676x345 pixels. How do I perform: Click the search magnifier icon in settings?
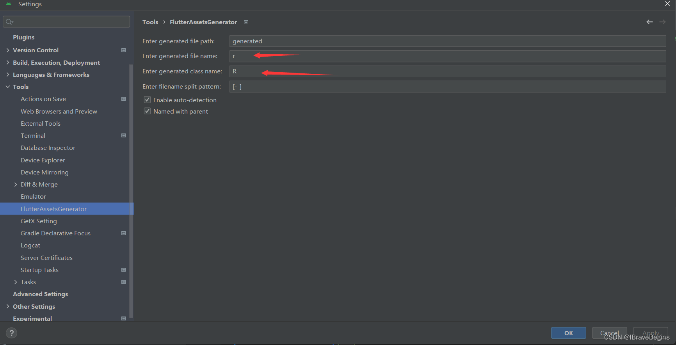(9, 22)
